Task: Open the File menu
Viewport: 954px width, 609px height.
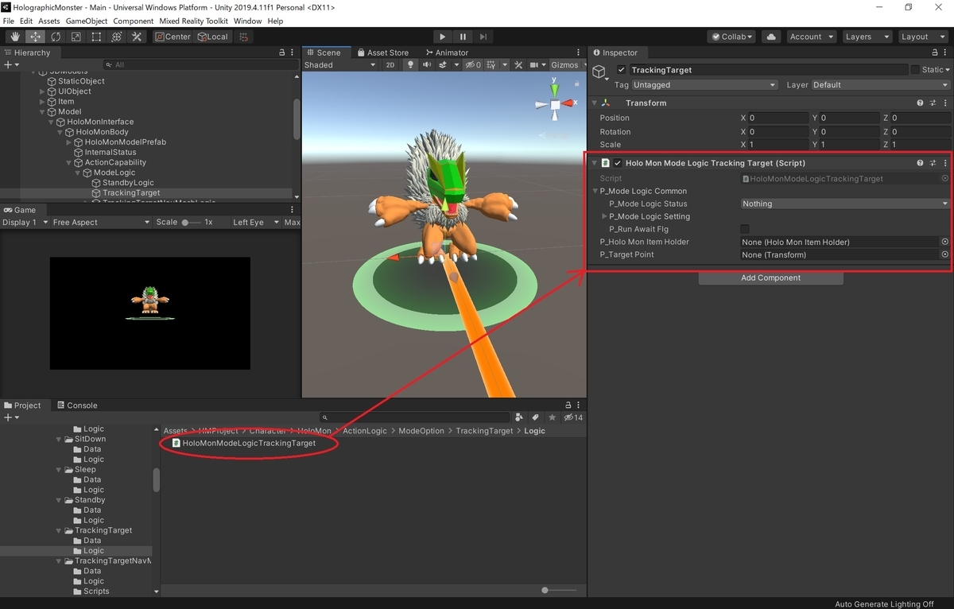Action: click(x=9, y=21)
